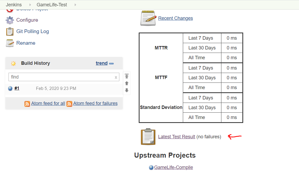Click the Recent Changes notepad icon
Screen dimensions: 299x174
point(148,18)
